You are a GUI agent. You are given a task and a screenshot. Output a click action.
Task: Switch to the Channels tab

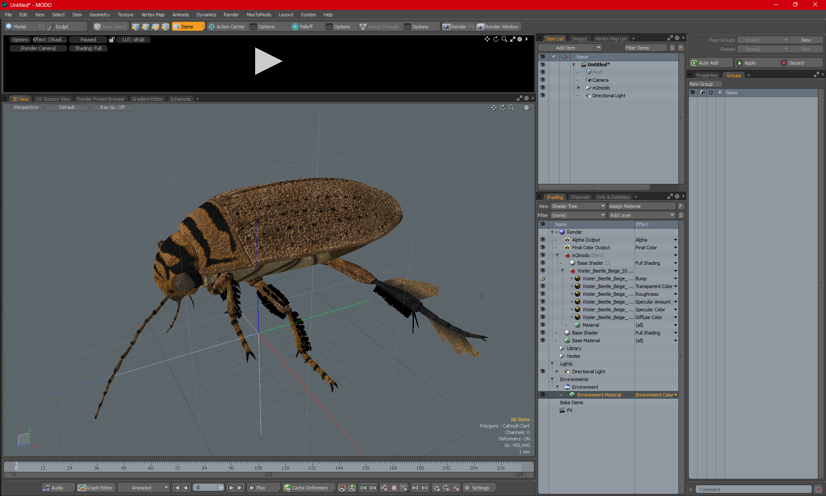[580, 197]
